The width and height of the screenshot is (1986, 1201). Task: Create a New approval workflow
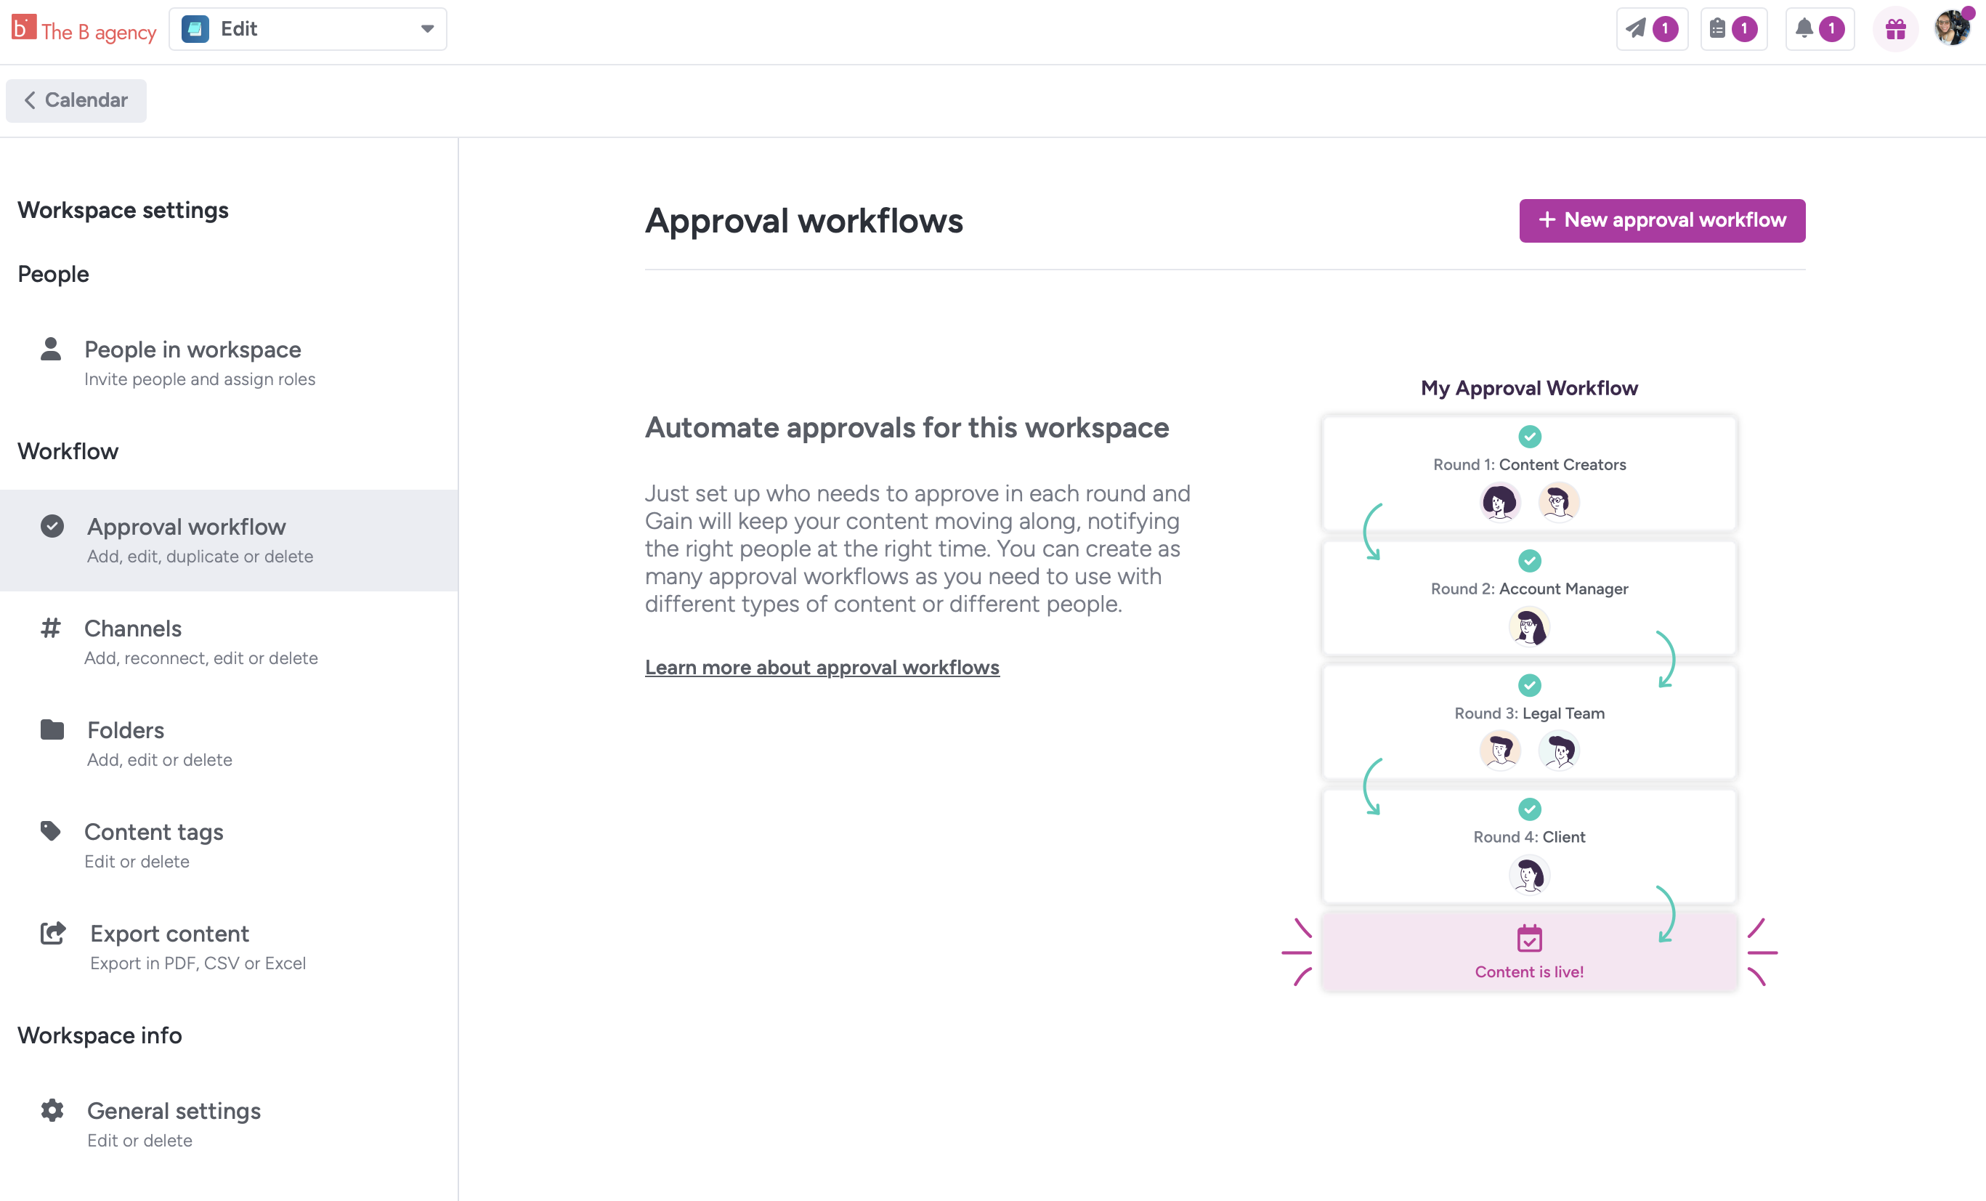pyautogui.click(x=1661, y=220)
